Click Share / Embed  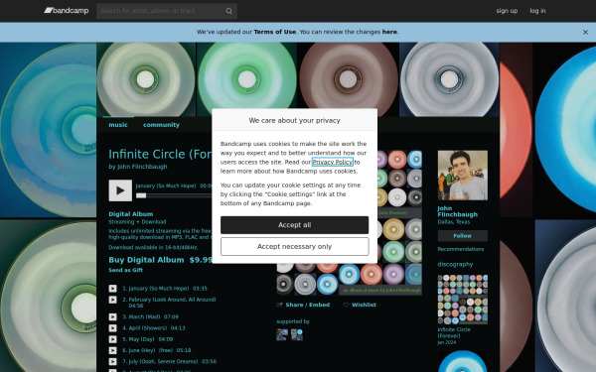[x=303, y=305]
